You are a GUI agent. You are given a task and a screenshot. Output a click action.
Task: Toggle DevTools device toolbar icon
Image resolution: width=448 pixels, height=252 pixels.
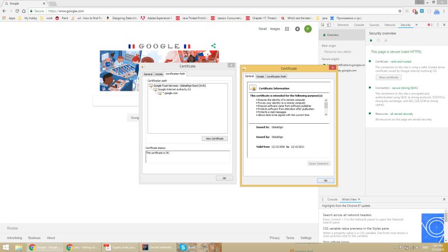point(329,25)
